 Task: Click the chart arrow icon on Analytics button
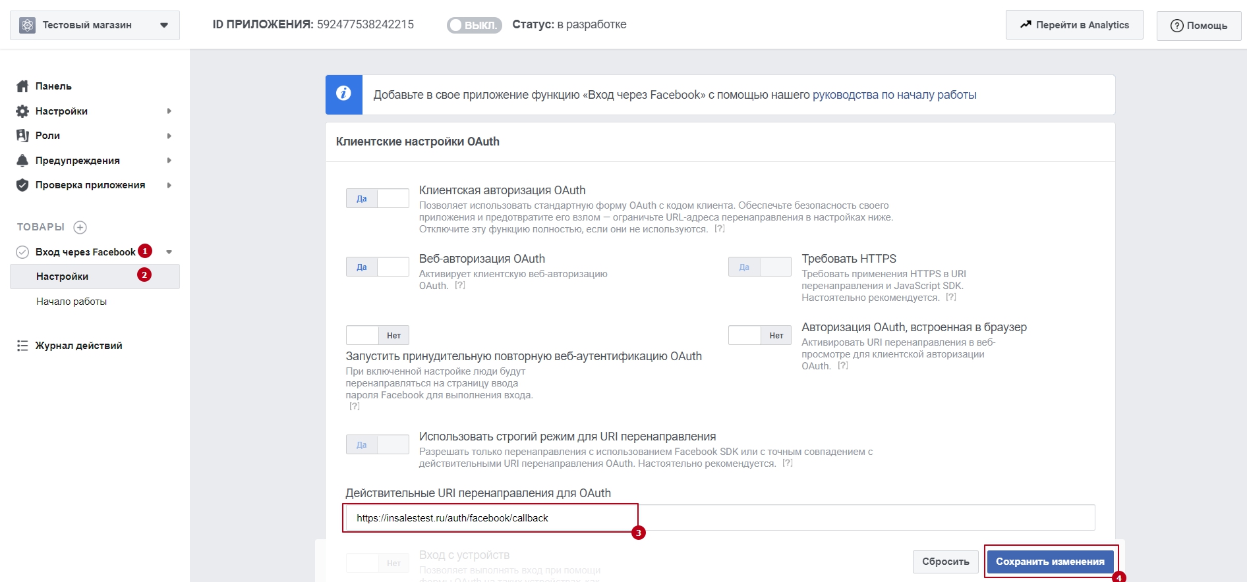click(1026, 24)
